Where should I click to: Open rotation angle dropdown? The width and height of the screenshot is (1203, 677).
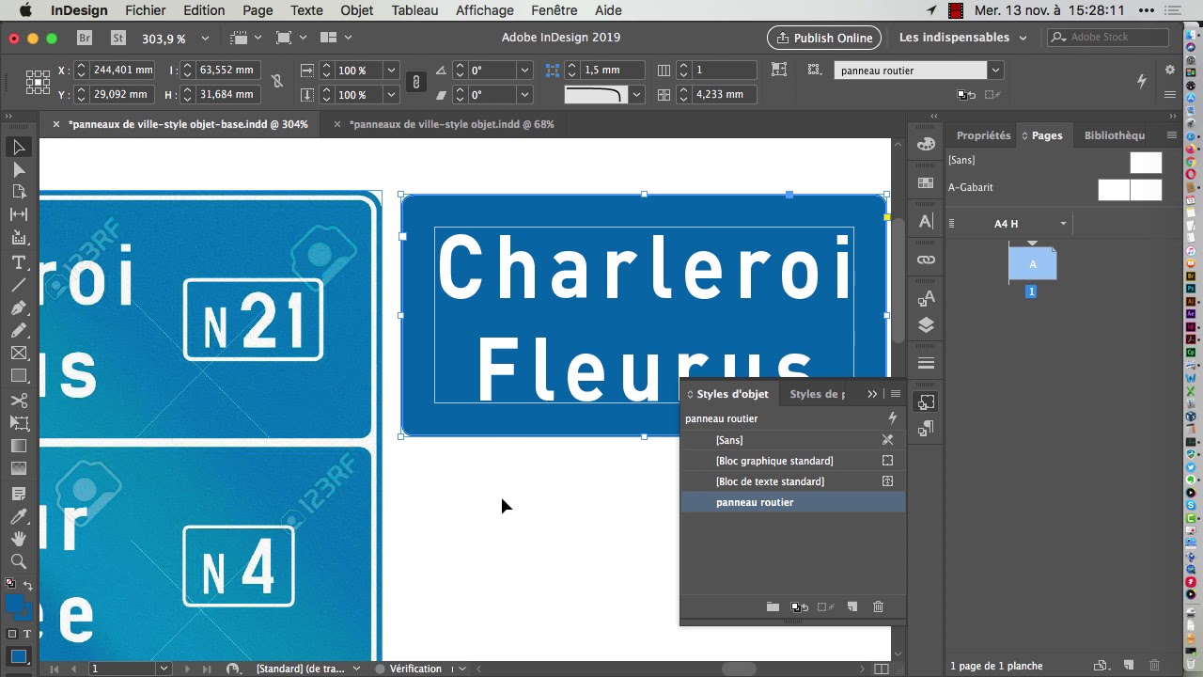pyautogui.click(x=525, y=71)
